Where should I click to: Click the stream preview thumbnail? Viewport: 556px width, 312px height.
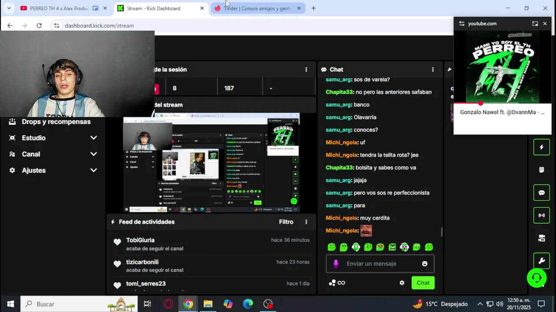click(212, 163)
